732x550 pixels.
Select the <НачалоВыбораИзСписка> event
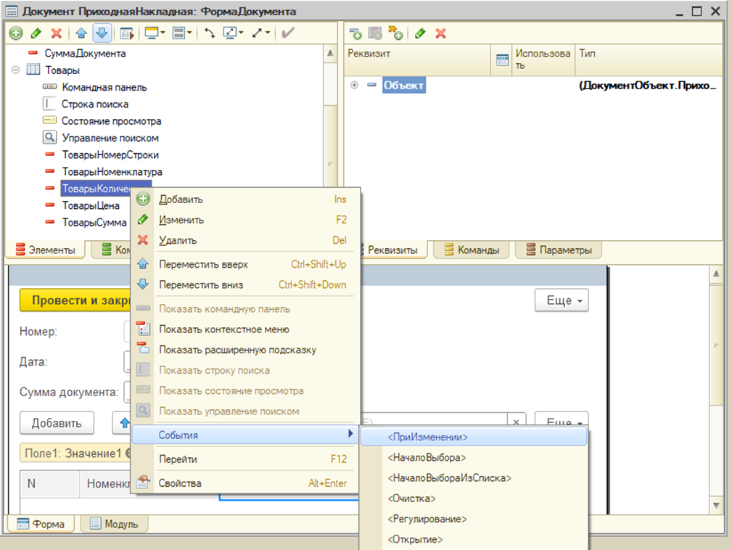(x=474, y=478)
